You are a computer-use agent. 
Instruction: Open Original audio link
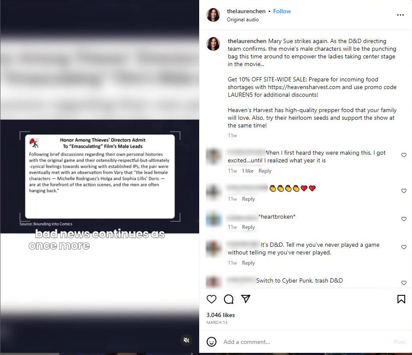point(243,20)
